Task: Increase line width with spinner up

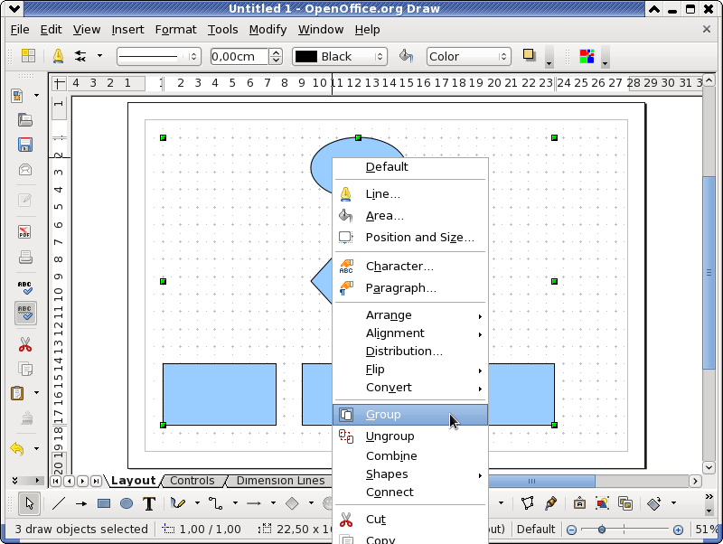Action: (276, 52)
